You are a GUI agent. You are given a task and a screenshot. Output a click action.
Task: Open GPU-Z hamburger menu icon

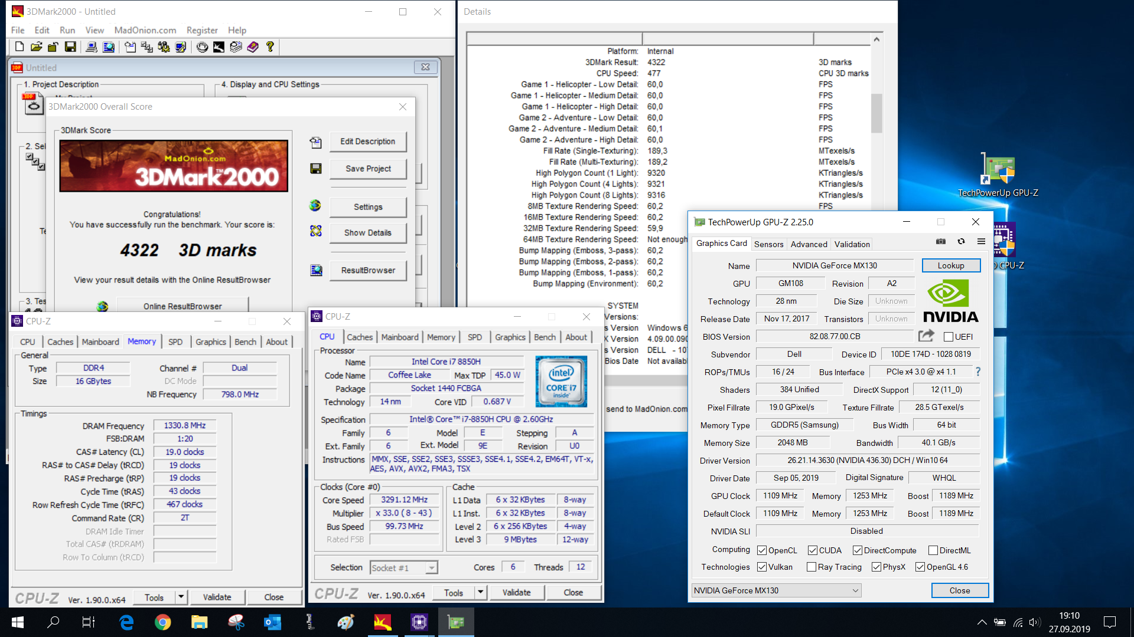point(981,241)
